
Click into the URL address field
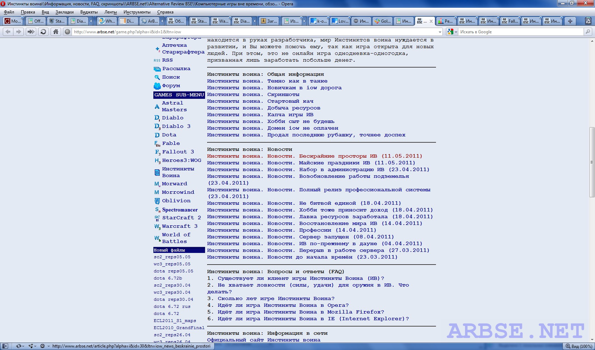[x=254, y=32]
